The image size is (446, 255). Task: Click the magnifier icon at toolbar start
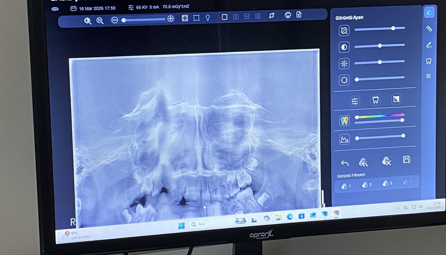coord(88,21)
